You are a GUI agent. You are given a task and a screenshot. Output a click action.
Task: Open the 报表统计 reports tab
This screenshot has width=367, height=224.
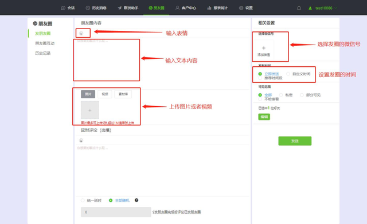click(x=217, y=8)
